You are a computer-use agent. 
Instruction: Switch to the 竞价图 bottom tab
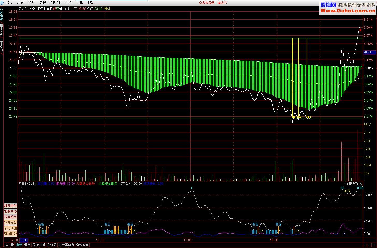(x=52, y=245)
